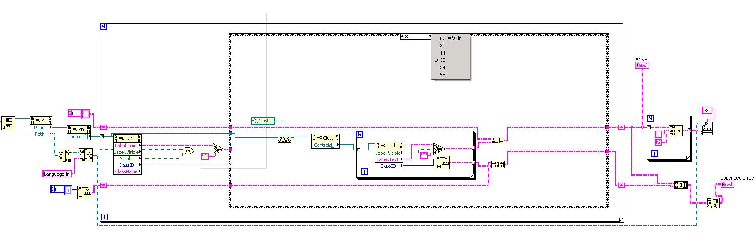Click lower shift register on loop right edge
Viewport: 755px width, 235px height.
pyautogui.click(x=621, y=185)
